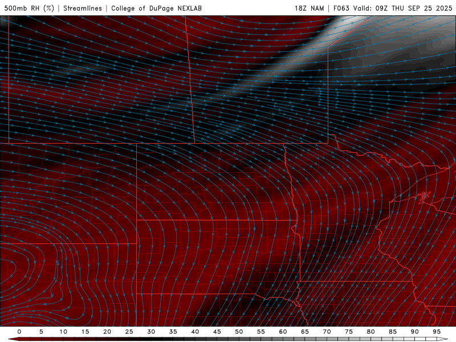The image size is (456, 342).
Task: Click the 25 label on the legend
Action: click(x=129, y=332)
